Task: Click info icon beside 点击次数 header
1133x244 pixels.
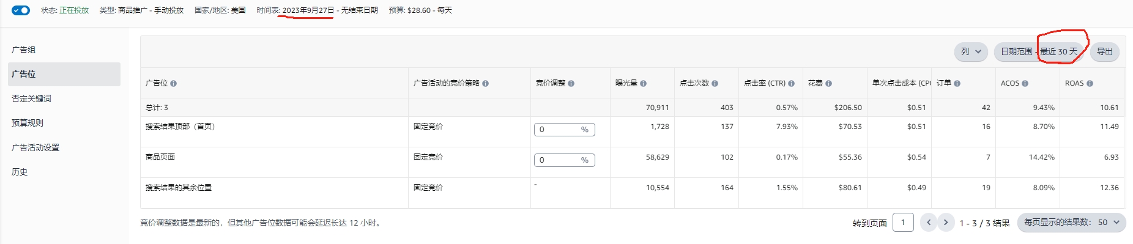Action: (715, 84)
